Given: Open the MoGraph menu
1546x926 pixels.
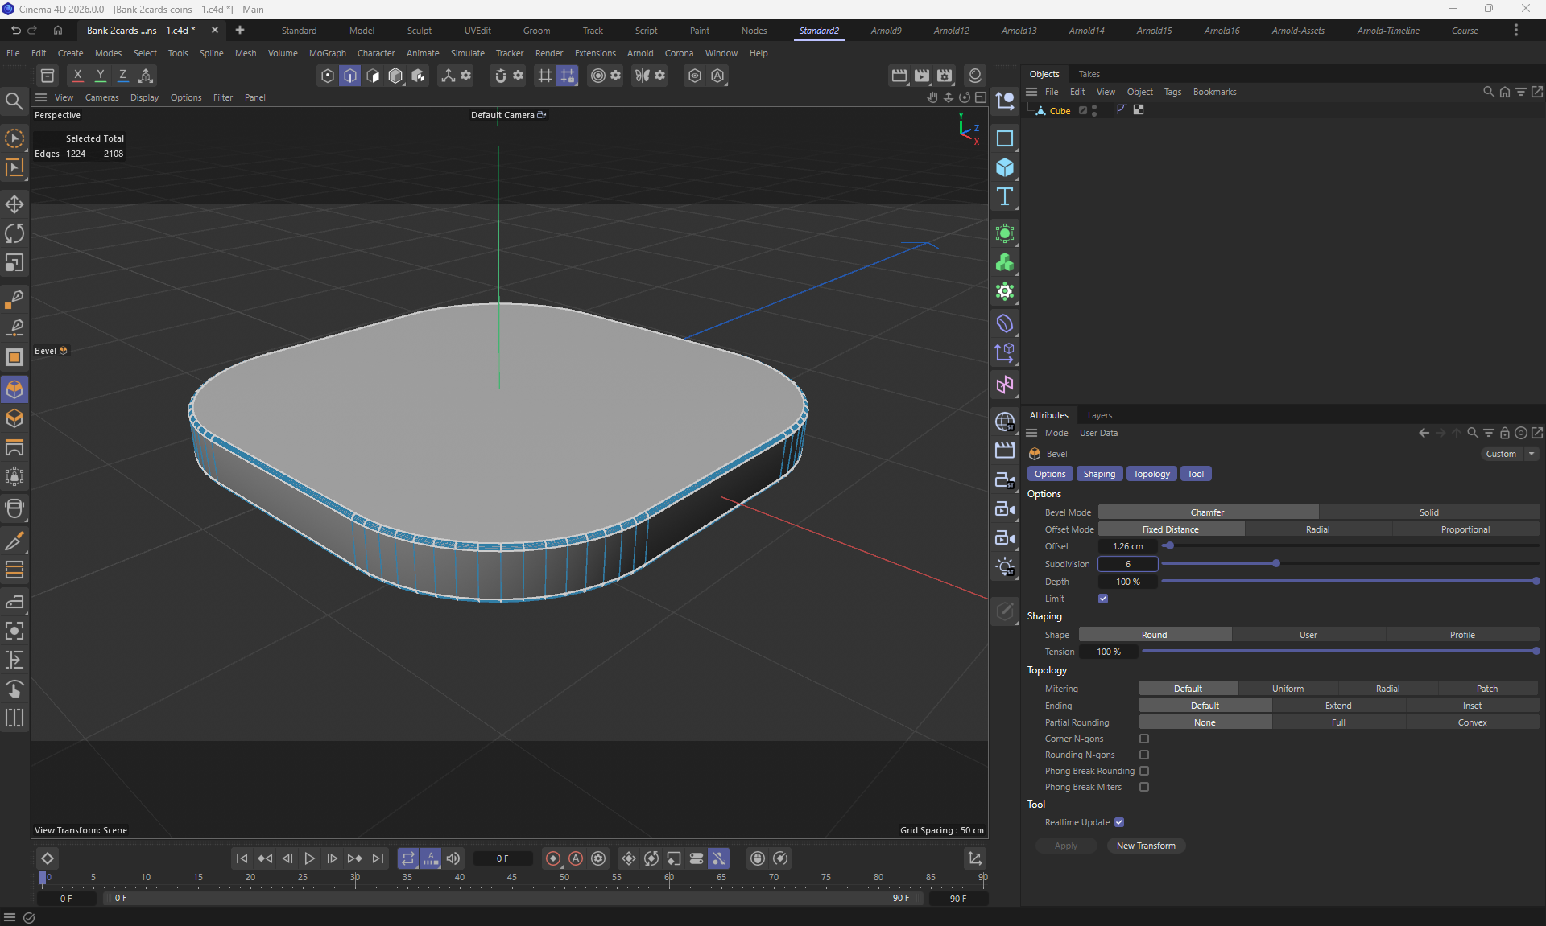Looking at the screenshot, I should [327, 53].
